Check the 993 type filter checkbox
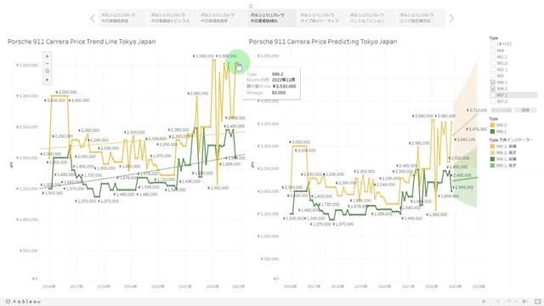This screenshot has height=306, width=544. point(493,76)
